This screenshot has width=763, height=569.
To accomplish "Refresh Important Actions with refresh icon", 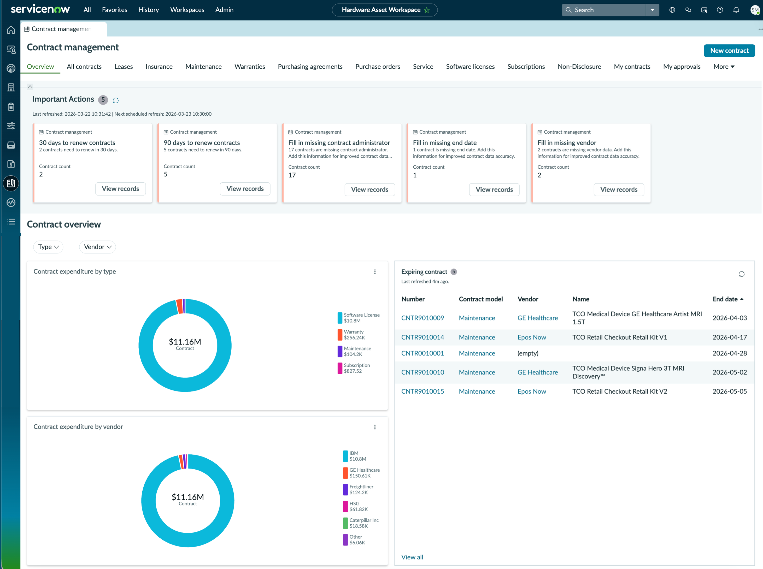I will coord(116,100).
